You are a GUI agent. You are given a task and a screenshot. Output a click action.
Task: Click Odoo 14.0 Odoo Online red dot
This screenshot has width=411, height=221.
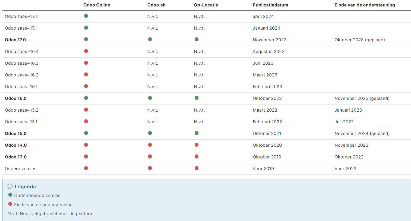pyautogui.click(x=86, y=145)
